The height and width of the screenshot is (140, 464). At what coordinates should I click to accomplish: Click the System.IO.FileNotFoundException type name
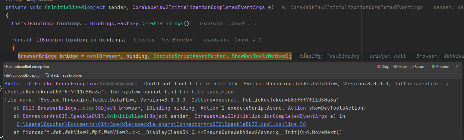click(x=51, y=84)
